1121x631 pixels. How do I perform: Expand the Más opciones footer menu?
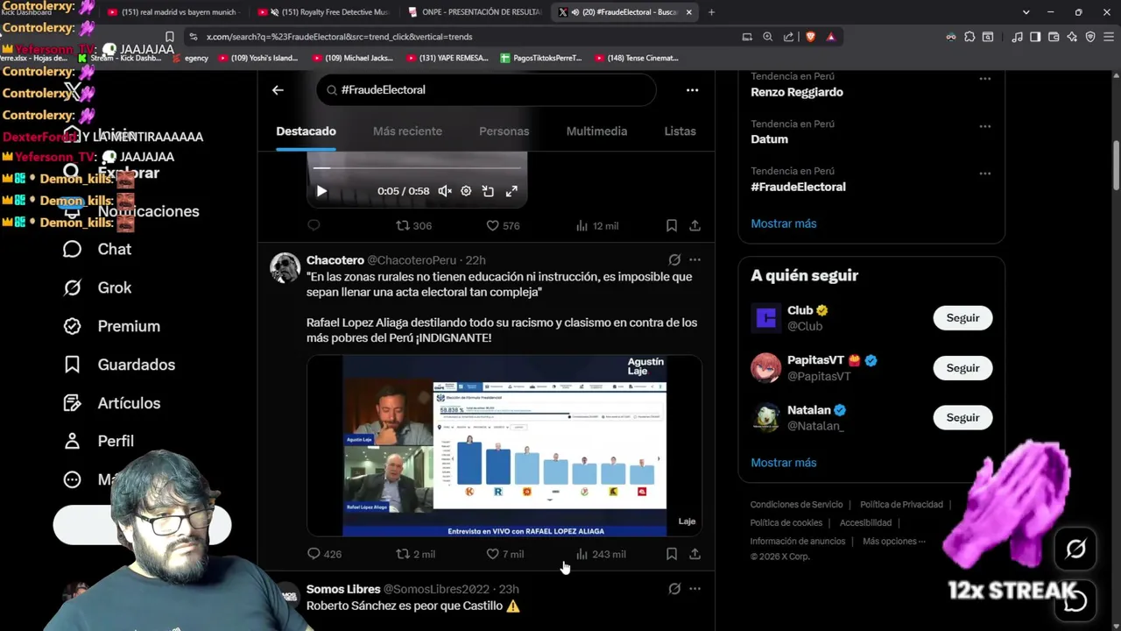[x=893, y=542]
